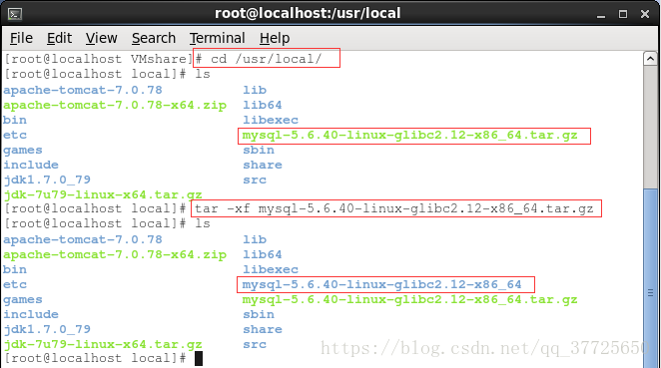Click 'include' in the second listing
661x368 pixels.
[x=31, y=314]
